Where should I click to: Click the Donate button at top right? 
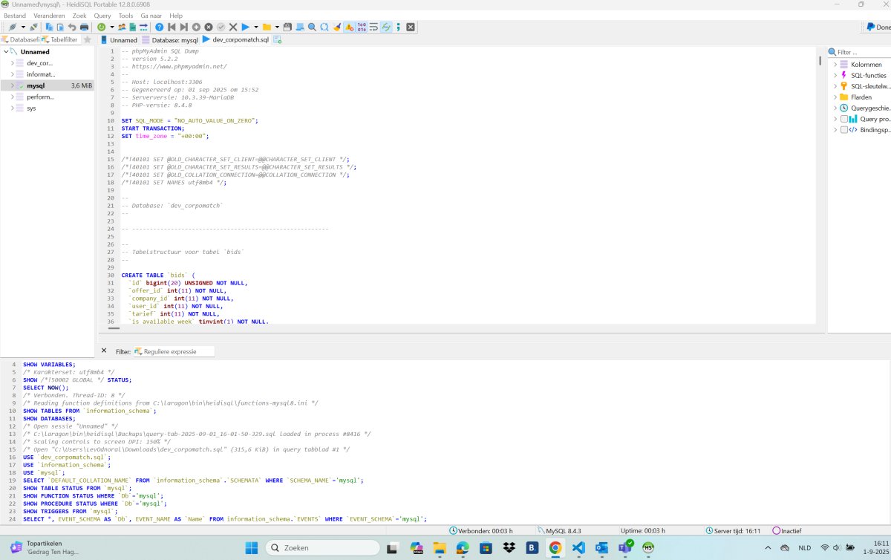(x=878, y=27)
